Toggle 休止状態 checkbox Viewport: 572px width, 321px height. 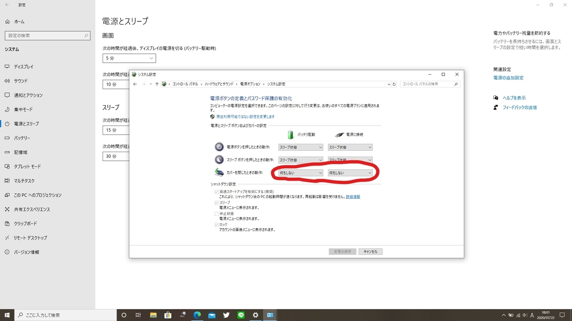point(217,214)
